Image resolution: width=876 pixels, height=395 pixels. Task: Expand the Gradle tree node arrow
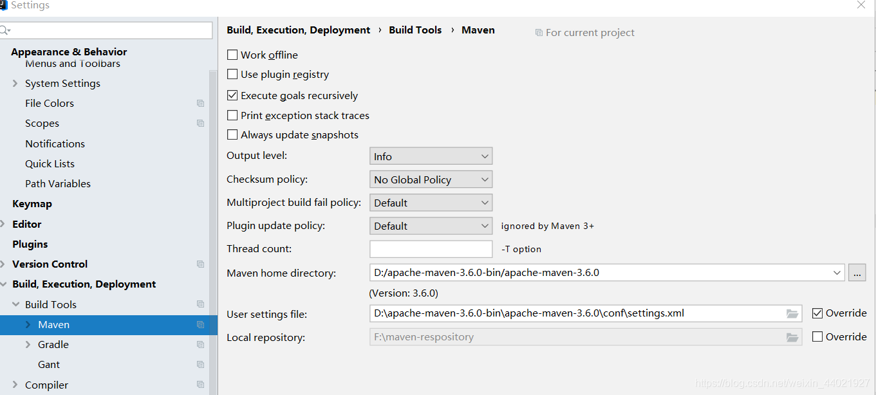28,344
